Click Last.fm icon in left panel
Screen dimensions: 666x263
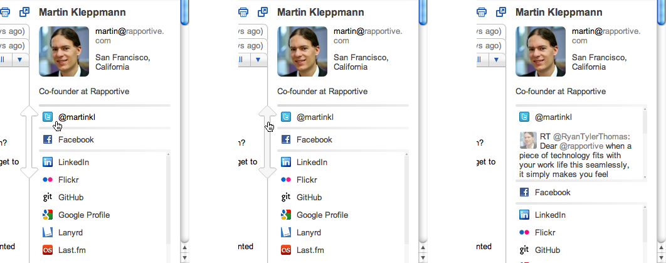pyautogui.click(x=48, y=250)
